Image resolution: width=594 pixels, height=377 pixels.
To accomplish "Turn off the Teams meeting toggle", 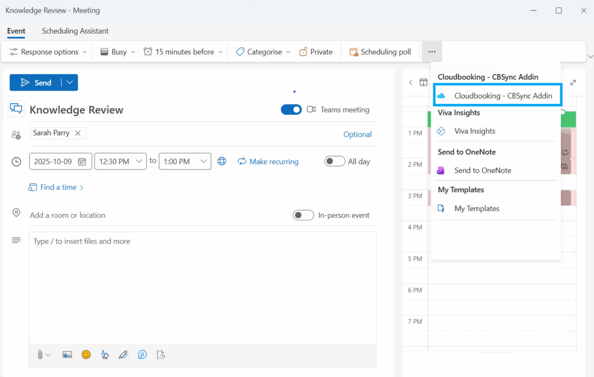I will (291, 110).
